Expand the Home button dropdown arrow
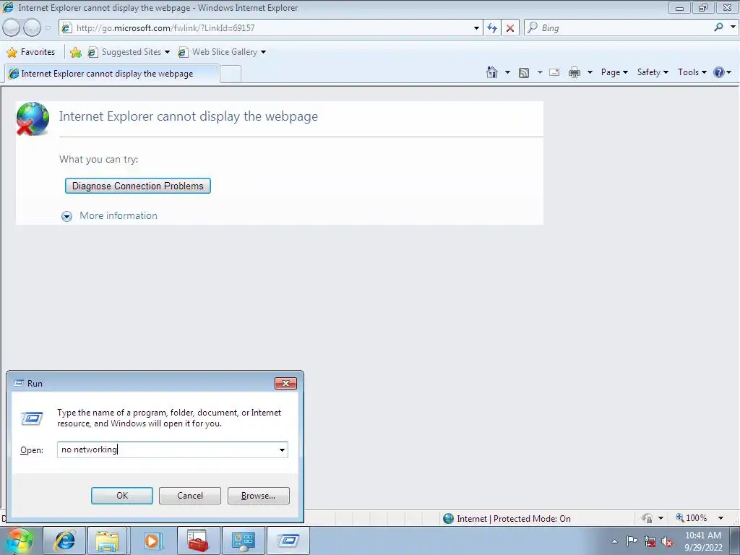Screen dimensions: 740x555 tap(507, 72)
